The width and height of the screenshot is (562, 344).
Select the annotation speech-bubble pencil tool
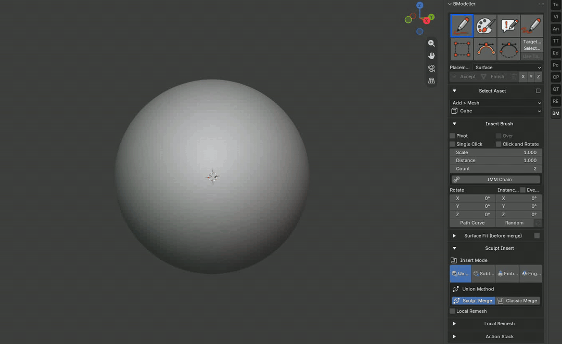tap(508, 26)
